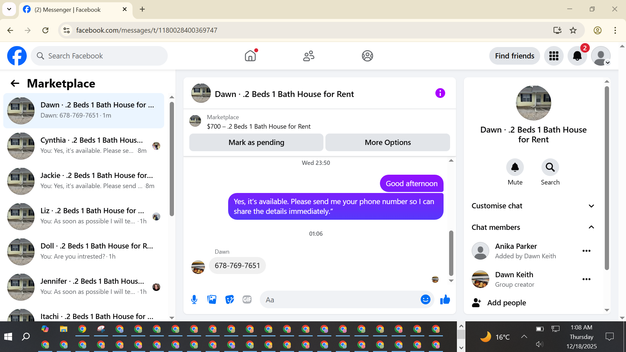
Task: Open site information icon in address bar
Action: (x=67, y=30)
